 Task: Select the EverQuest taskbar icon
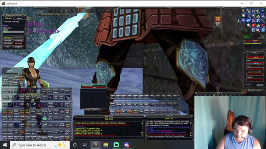point(95,145)
